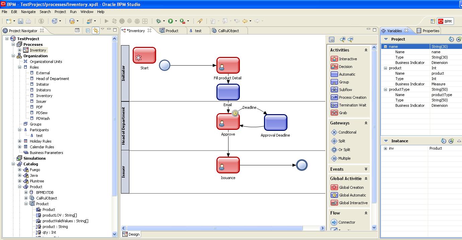Viewport: 462px width, 240px height.
Task: Switch to the Properties panel tab
Action: (x=431, y=30)
